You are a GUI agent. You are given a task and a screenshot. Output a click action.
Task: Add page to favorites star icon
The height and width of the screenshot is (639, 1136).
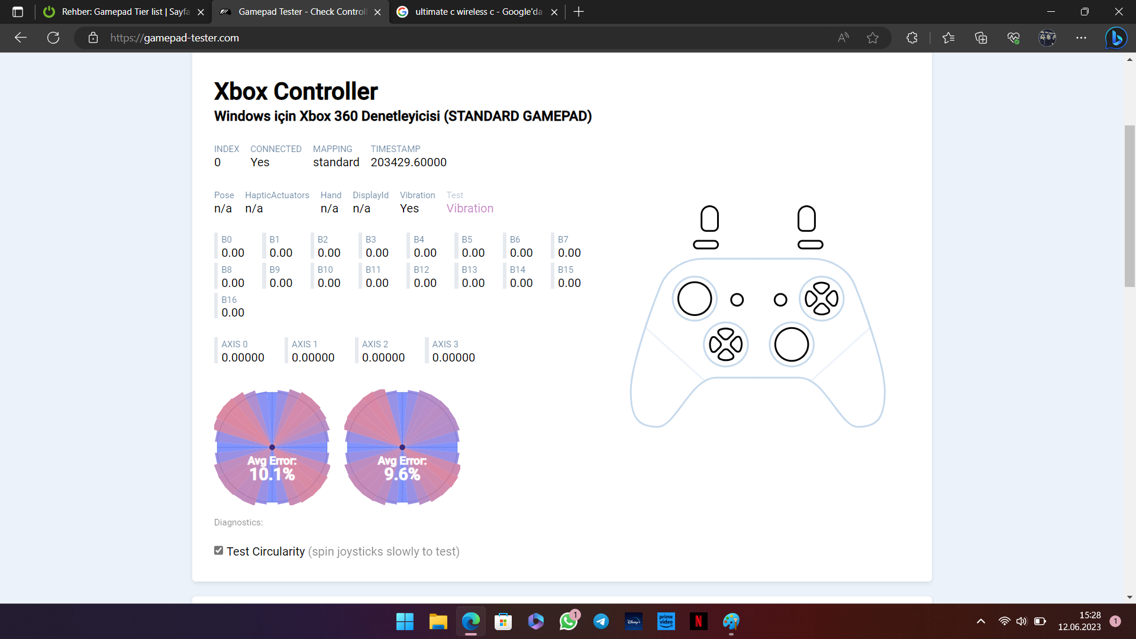pyautogui.click(x=873, y=38)
